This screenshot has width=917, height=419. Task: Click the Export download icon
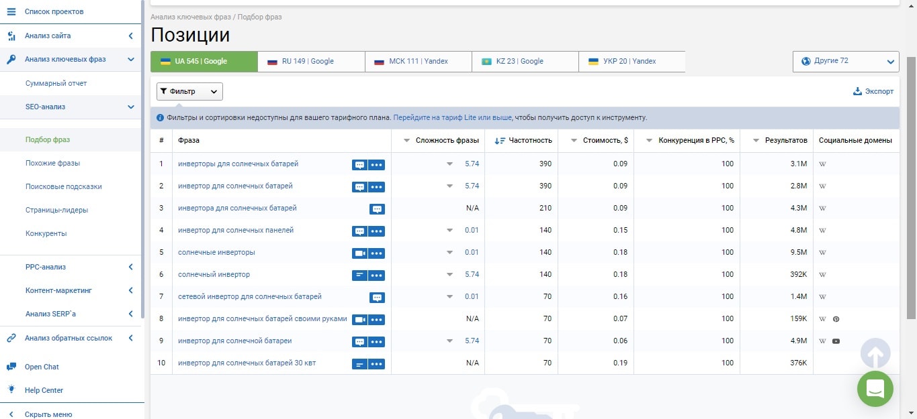tap(857, 91)
